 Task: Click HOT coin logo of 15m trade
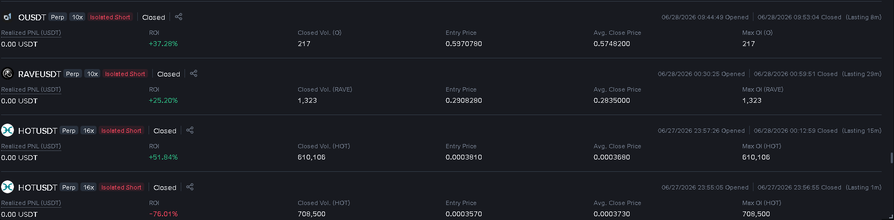click(x=8, y=130)
